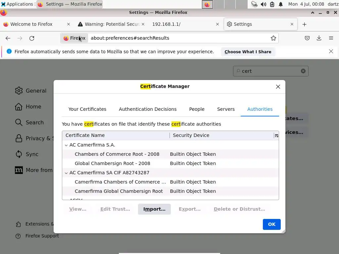Select Global Chambersign Root - 2008 row
This screenshot has width=339, height=254.
pos(170,163)
